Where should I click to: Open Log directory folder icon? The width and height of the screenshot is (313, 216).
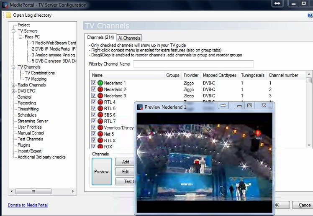pos(9,15)
